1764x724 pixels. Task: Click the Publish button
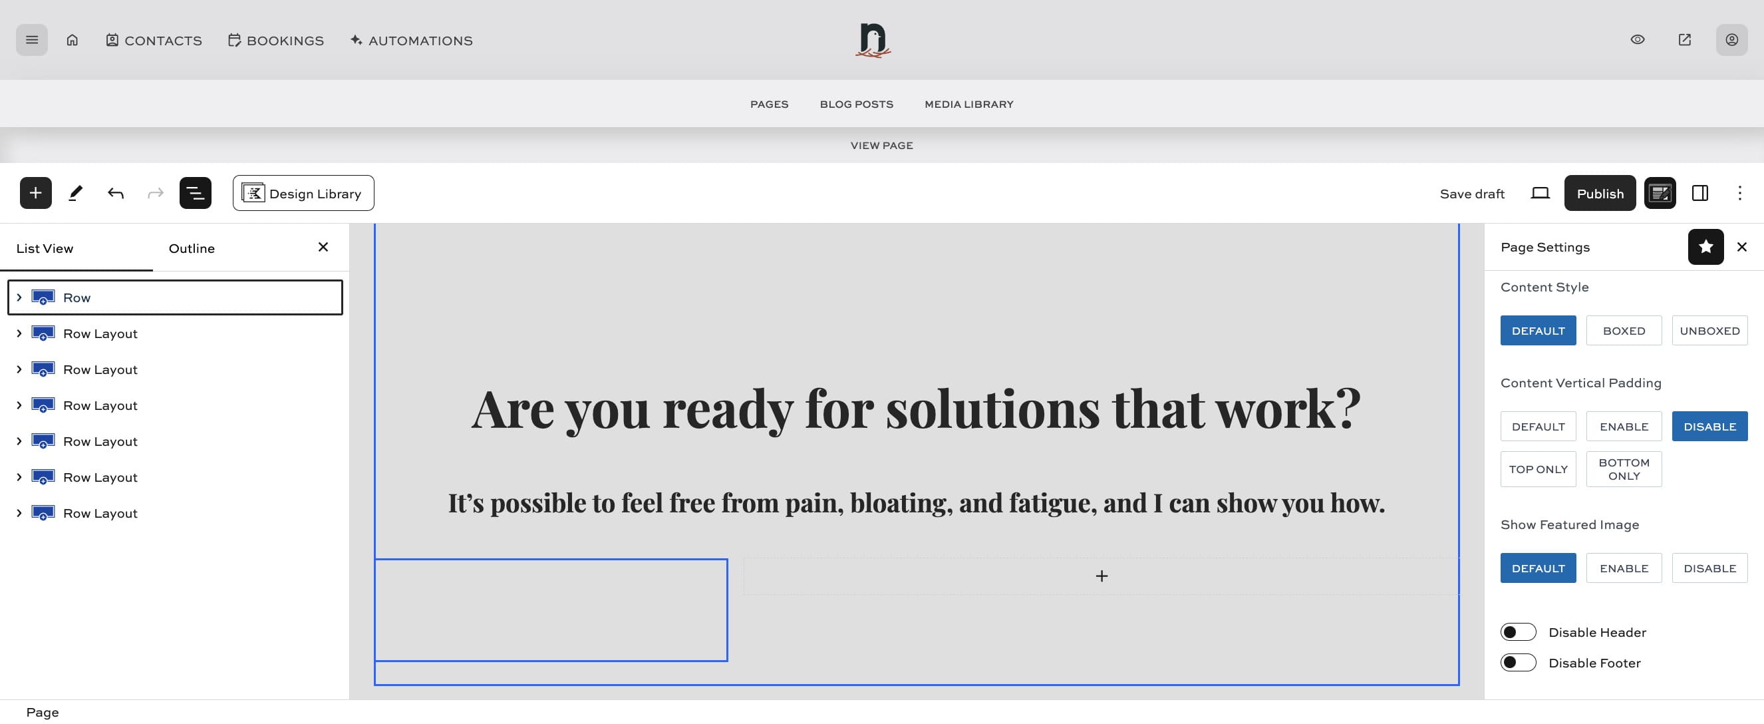pyautogui.click(x=1600, y=192)
